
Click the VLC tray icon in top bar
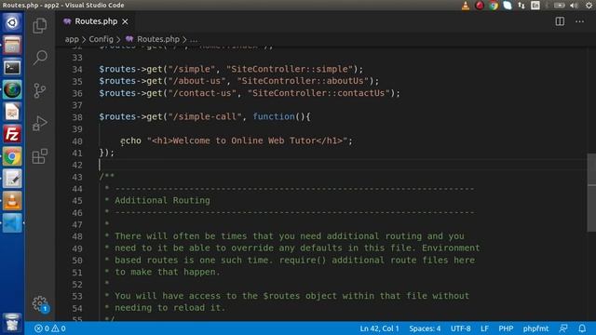pyautogui.click(x=466, y=6)
